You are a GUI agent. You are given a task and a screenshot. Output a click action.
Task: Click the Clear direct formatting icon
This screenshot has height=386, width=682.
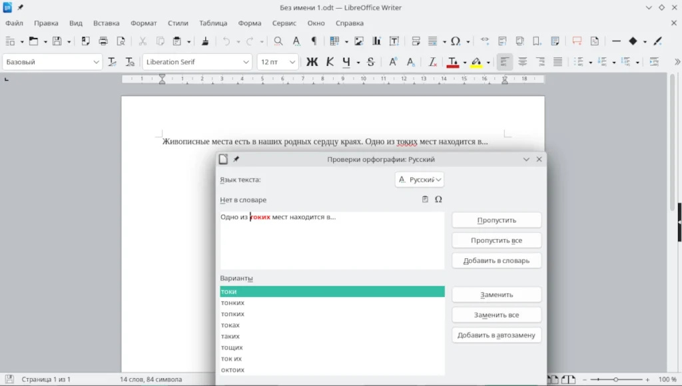432,62
